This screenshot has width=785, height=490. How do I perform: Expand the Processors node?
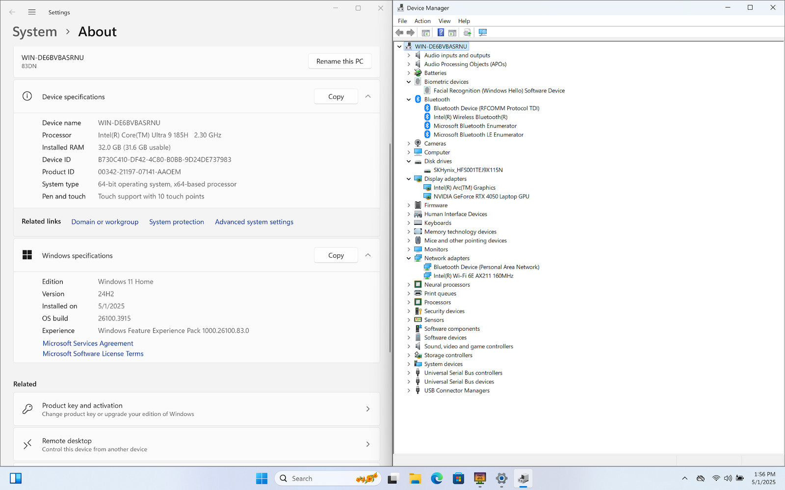tap(409, 302)
